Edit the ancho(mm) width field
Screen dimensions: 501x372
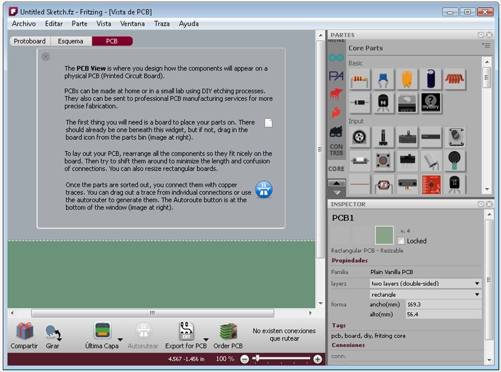[443, 304]
